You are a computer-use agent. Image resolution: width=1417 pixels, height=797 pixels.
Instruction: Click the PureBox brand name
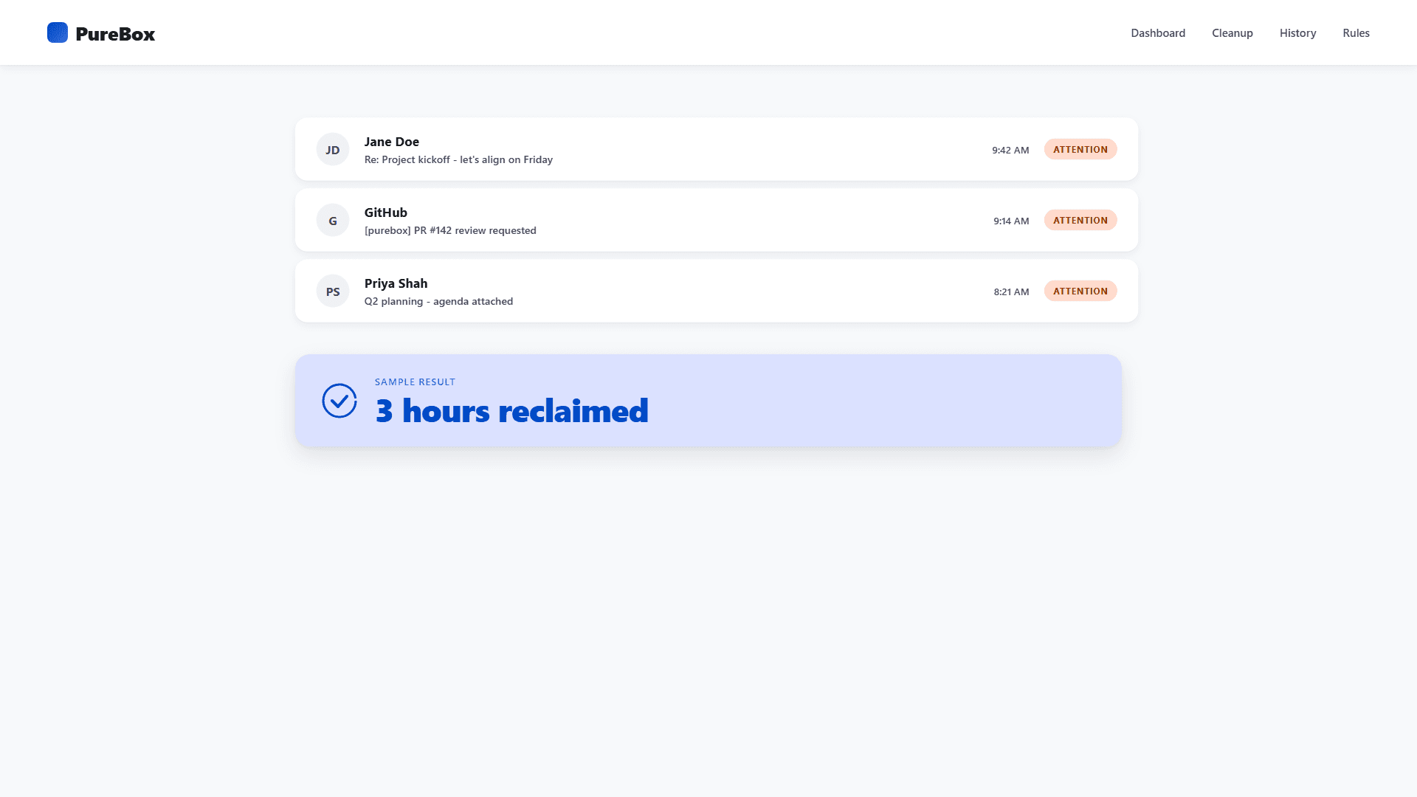click(115, 34)
